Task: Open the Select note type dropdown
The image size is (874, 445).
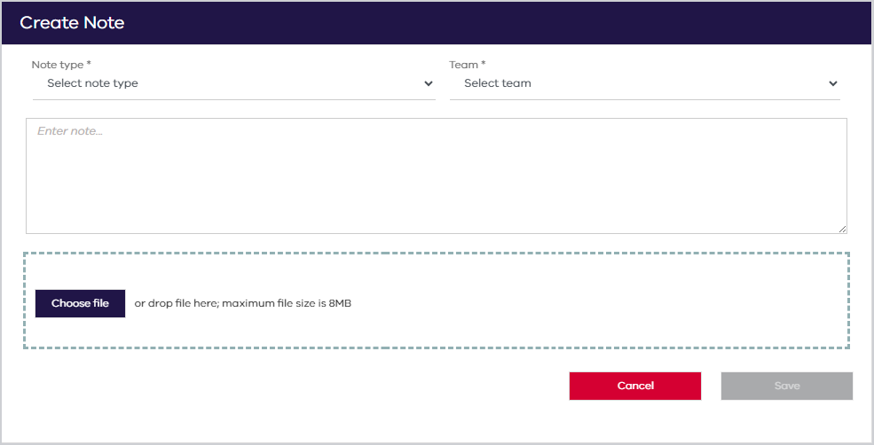Action: coord(234,83)
